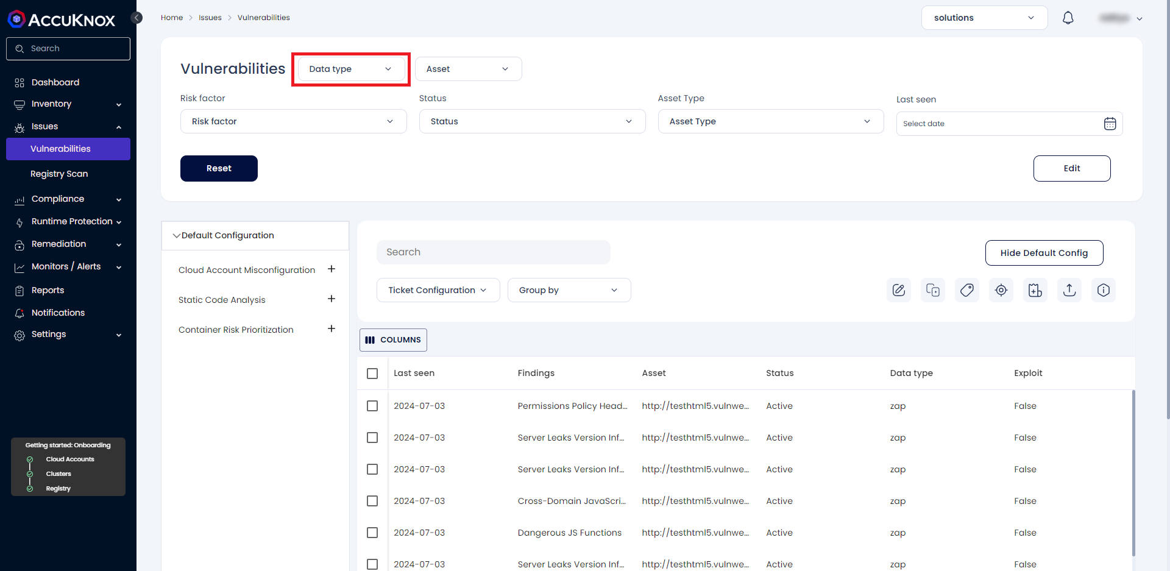Image resolution: width=1170 pixels, height=571 pixels.
Task: Open the notification bell icon
Action: coord(1068,18)
